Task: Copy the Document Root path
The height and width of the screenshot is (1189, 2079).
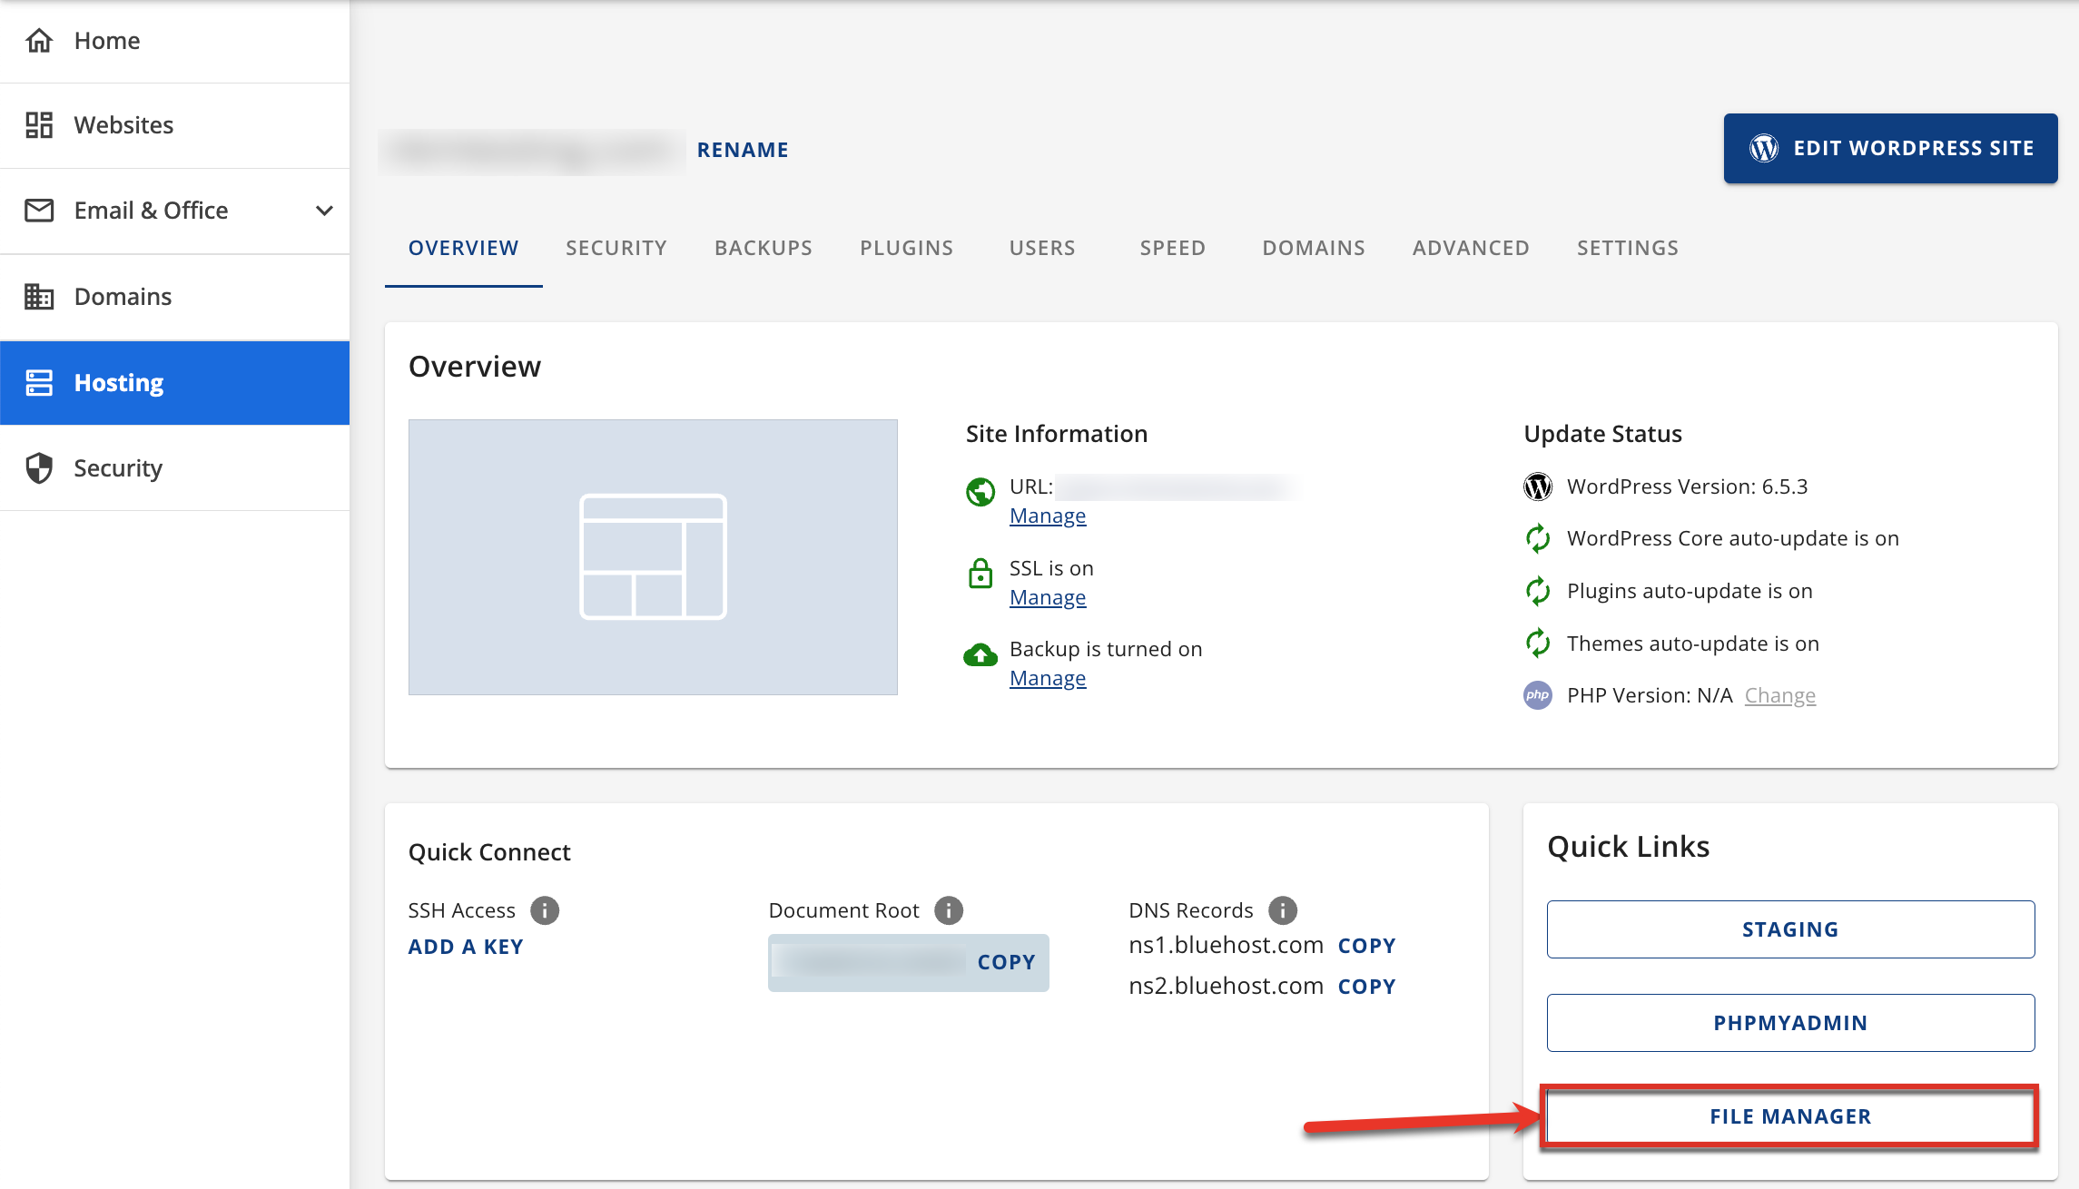Action: click(1006, 962)
